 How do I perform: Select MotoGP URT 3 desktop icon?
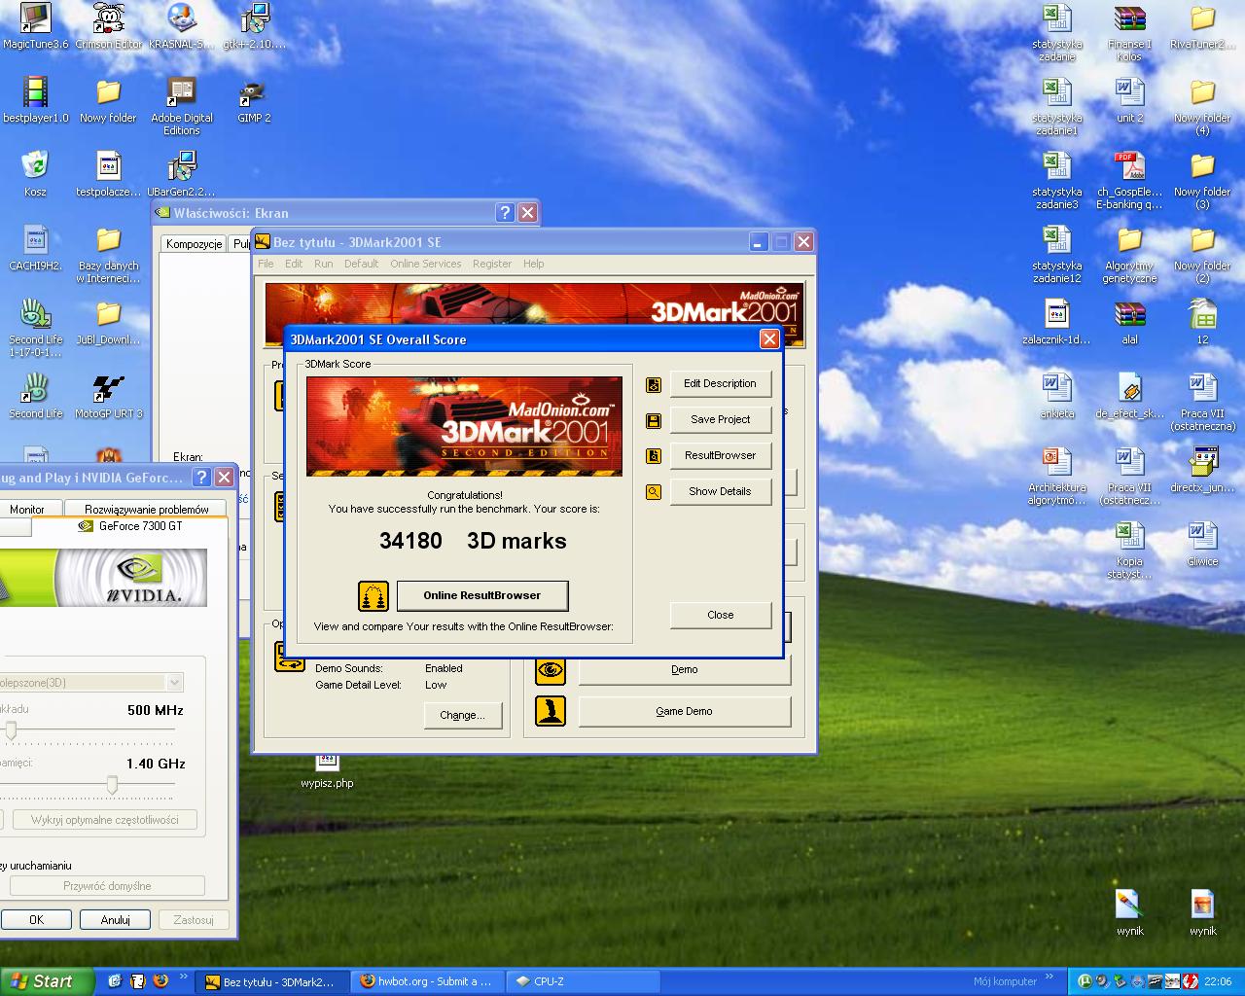(108, 397)
